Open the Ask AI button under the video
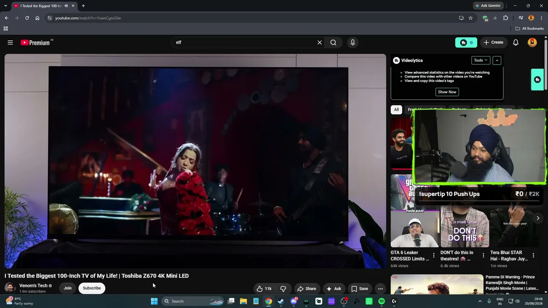 tap(334, 289)
